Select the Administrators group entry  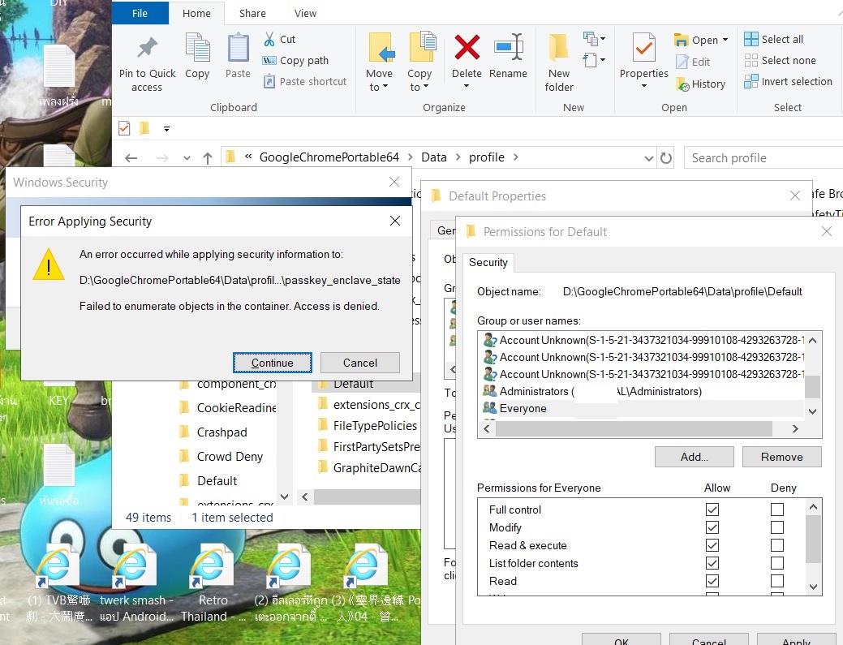tap(600, 391)
